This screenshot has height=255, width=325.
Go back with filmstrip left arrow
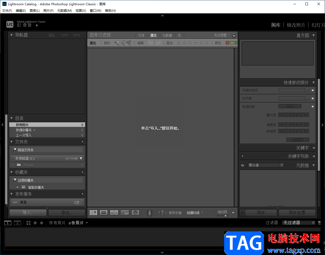point(35,223)
